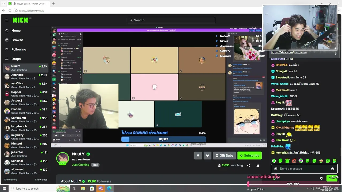342x192 pixels.
Task: Click NuuLY's live profile avatar
Action: coord(63,158)
